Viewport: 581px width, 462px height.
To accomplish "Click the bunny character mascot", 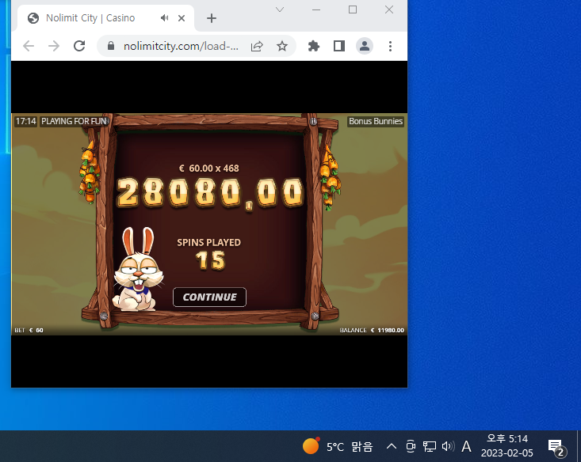I will 137,269.
